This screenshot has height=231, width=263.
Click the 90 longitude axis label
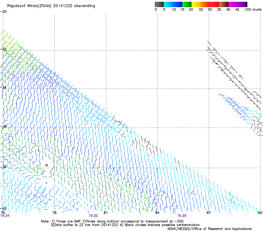260,213
